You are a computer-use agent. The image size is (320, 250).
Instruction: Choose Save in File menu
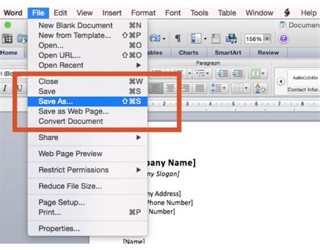(x=88, y=91)
